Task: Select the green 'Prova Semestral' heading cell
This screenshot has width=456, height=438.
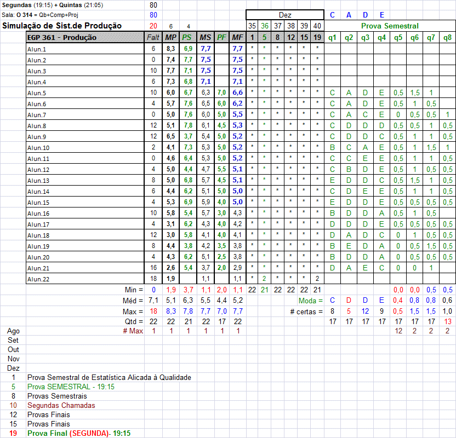Action: point(390,26)
